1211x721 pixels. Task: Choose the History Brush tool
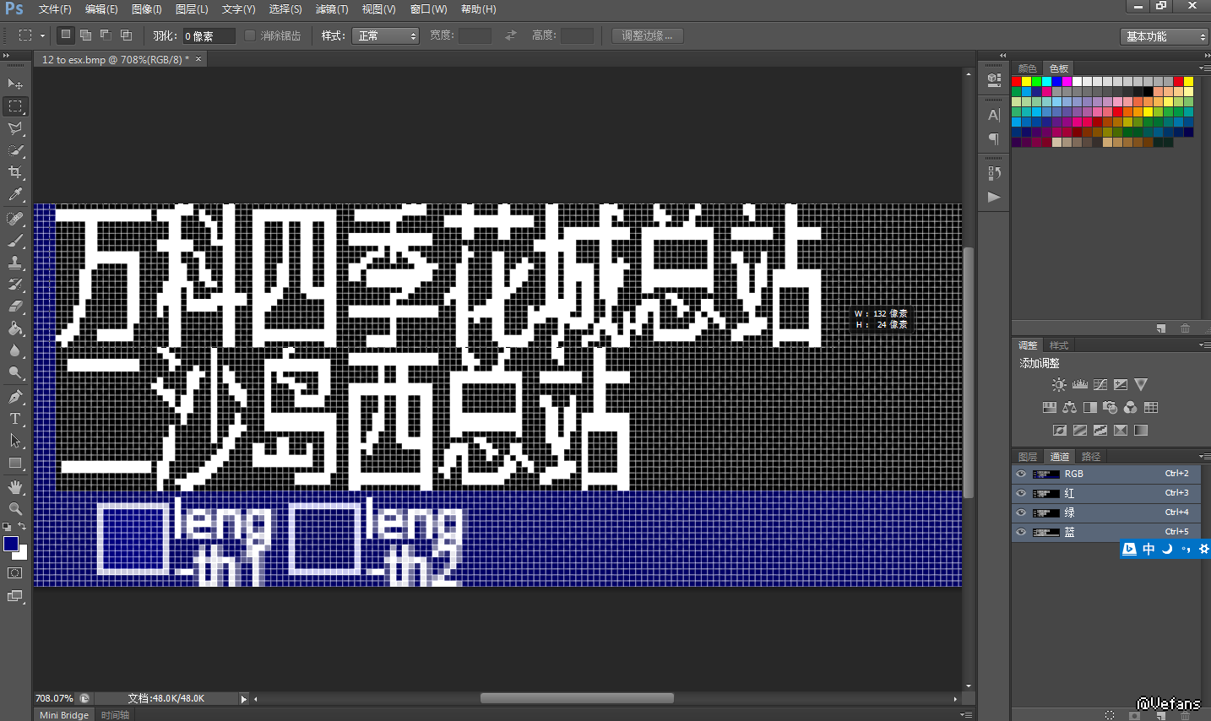coord(15,285)
